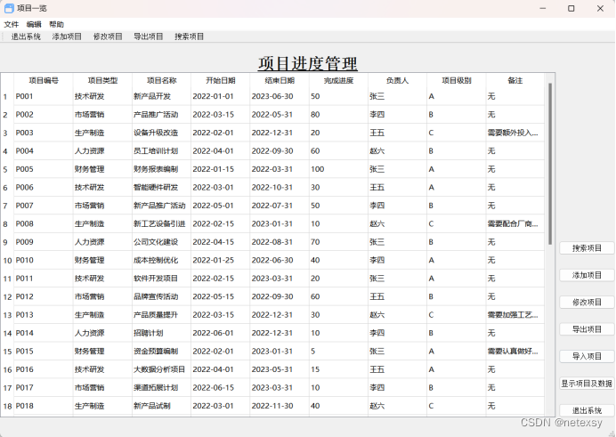Image resolution: width=616 pixels, height=437 pixels.
Task: Click the 新产品推广活动 cell
Action: coord(161,206)
